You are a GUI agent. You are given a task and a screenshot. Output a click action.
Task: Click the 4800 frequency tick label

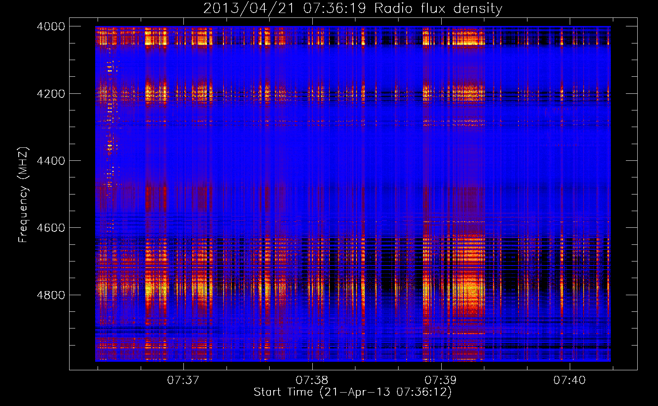tap(51, 295)
